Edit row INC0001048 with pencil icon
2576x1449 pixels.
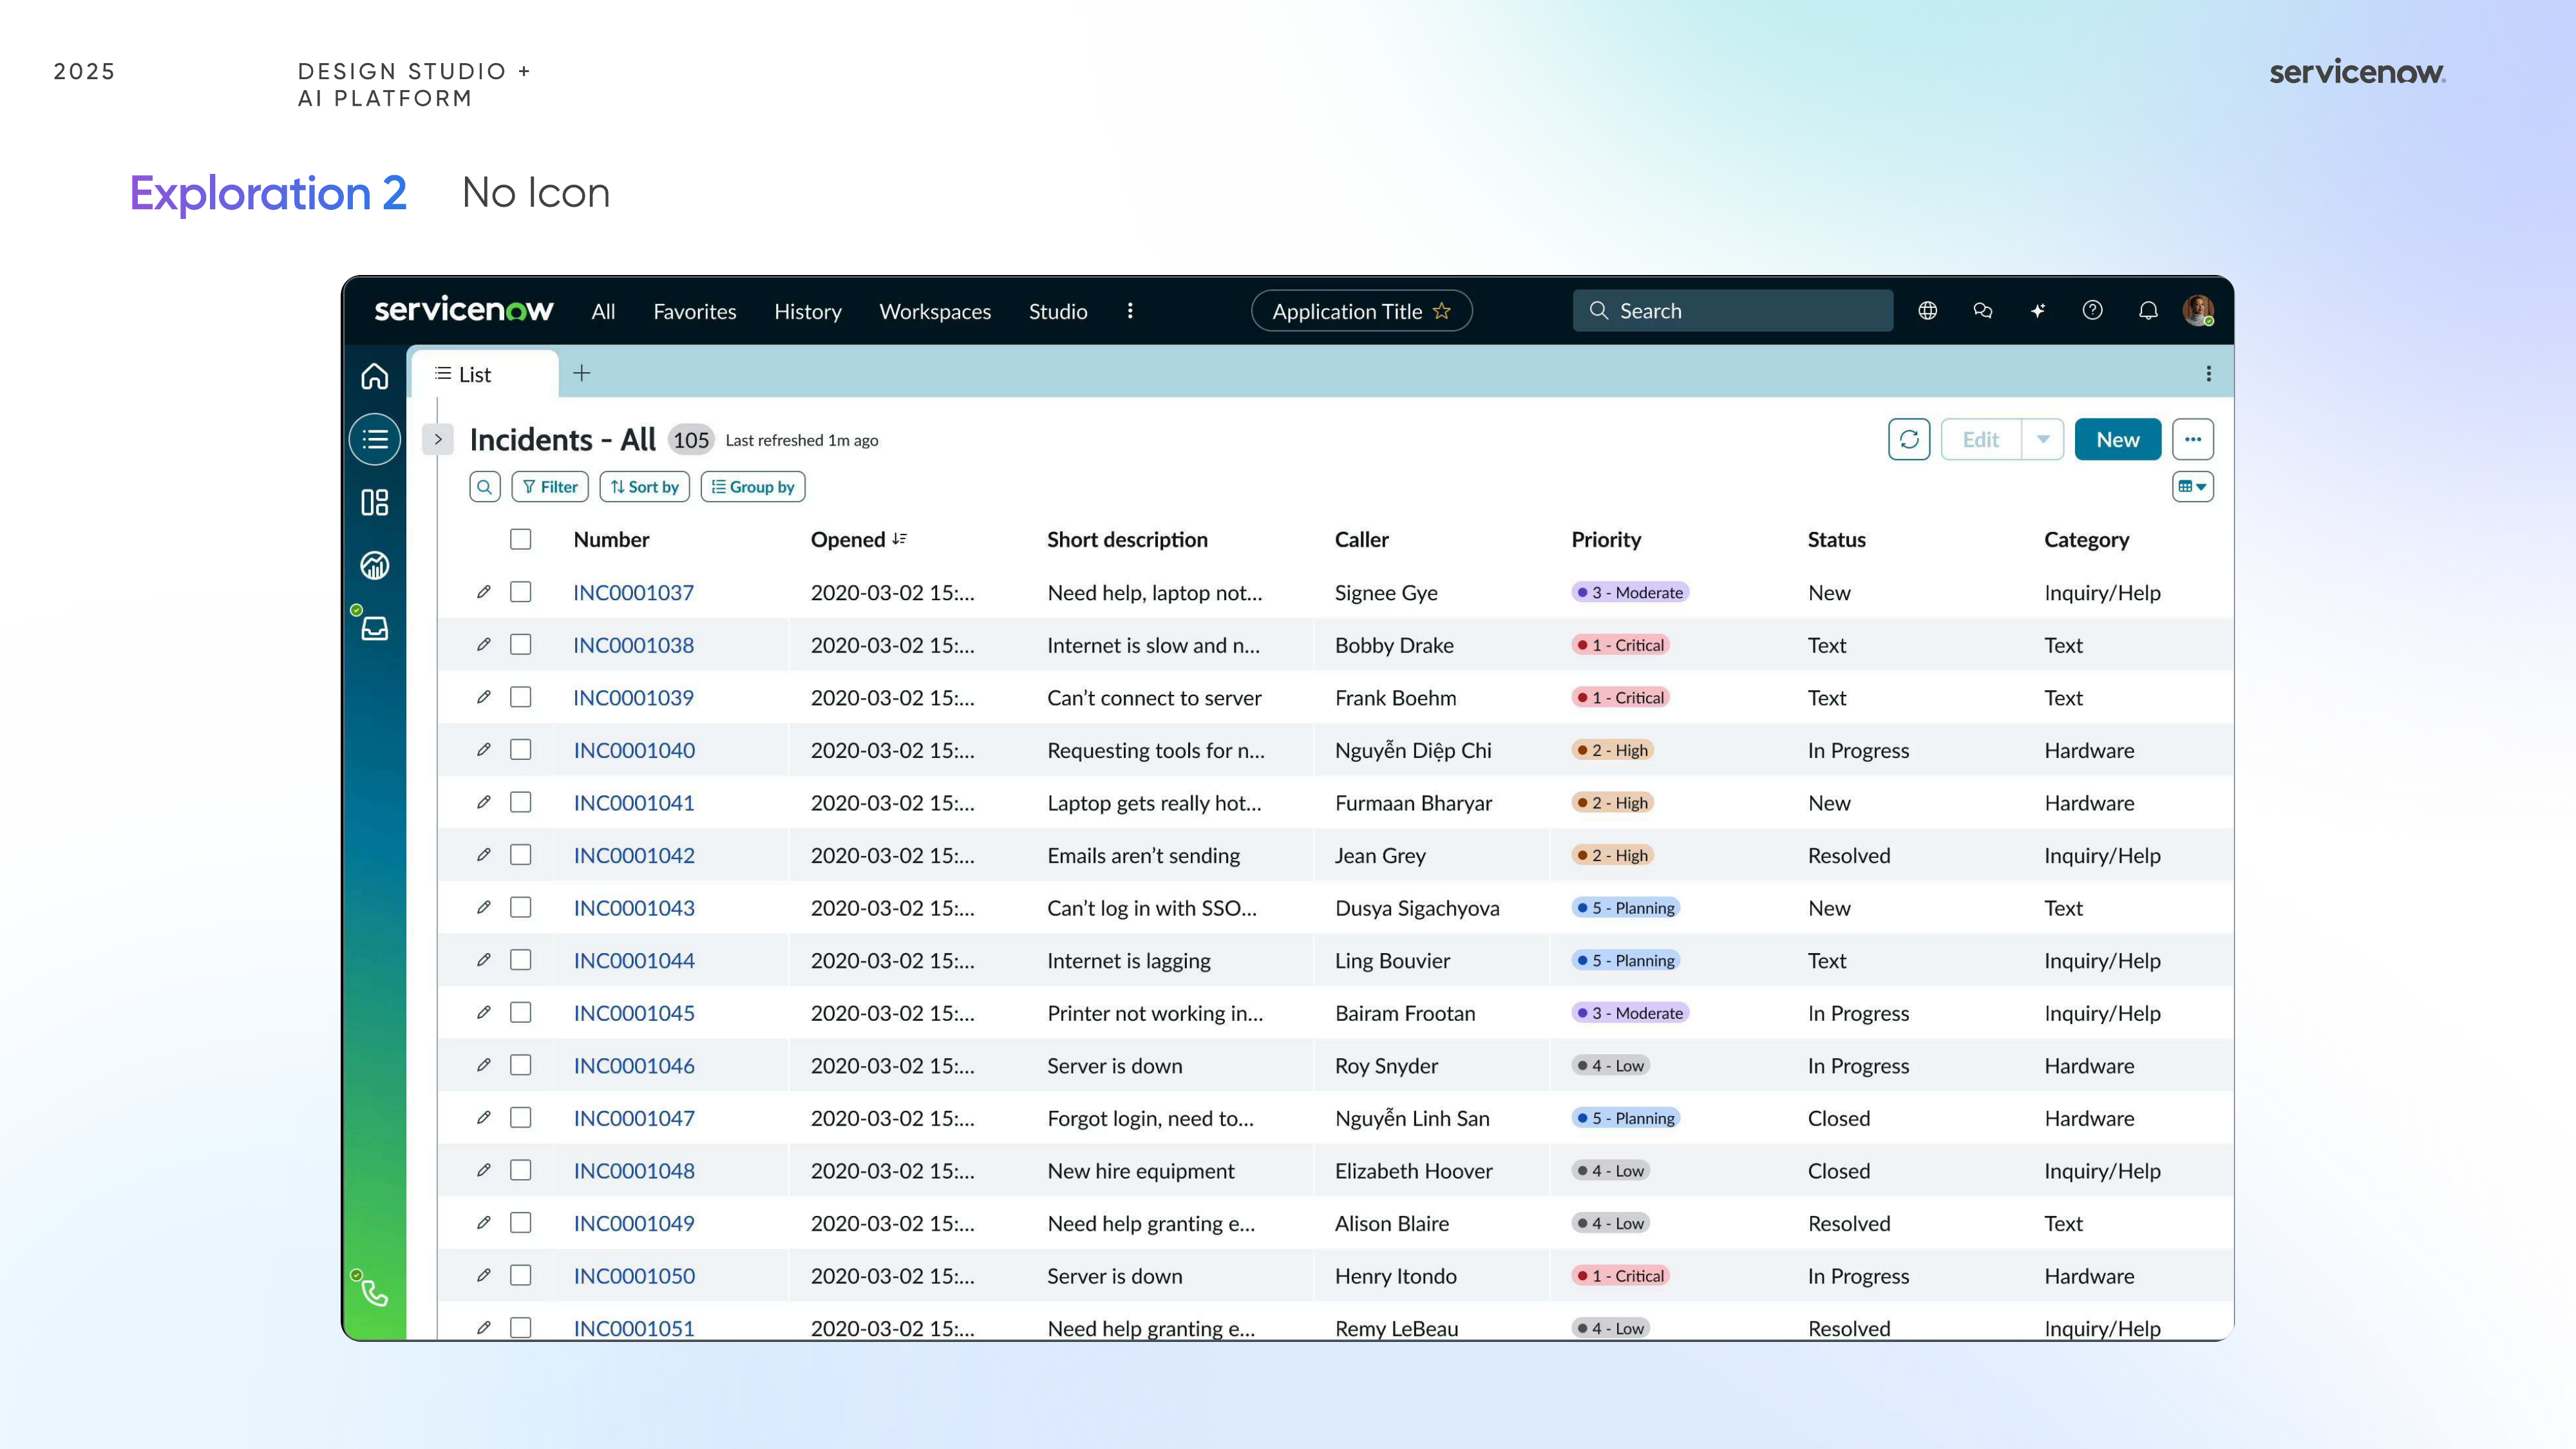tap(484, 1170)
